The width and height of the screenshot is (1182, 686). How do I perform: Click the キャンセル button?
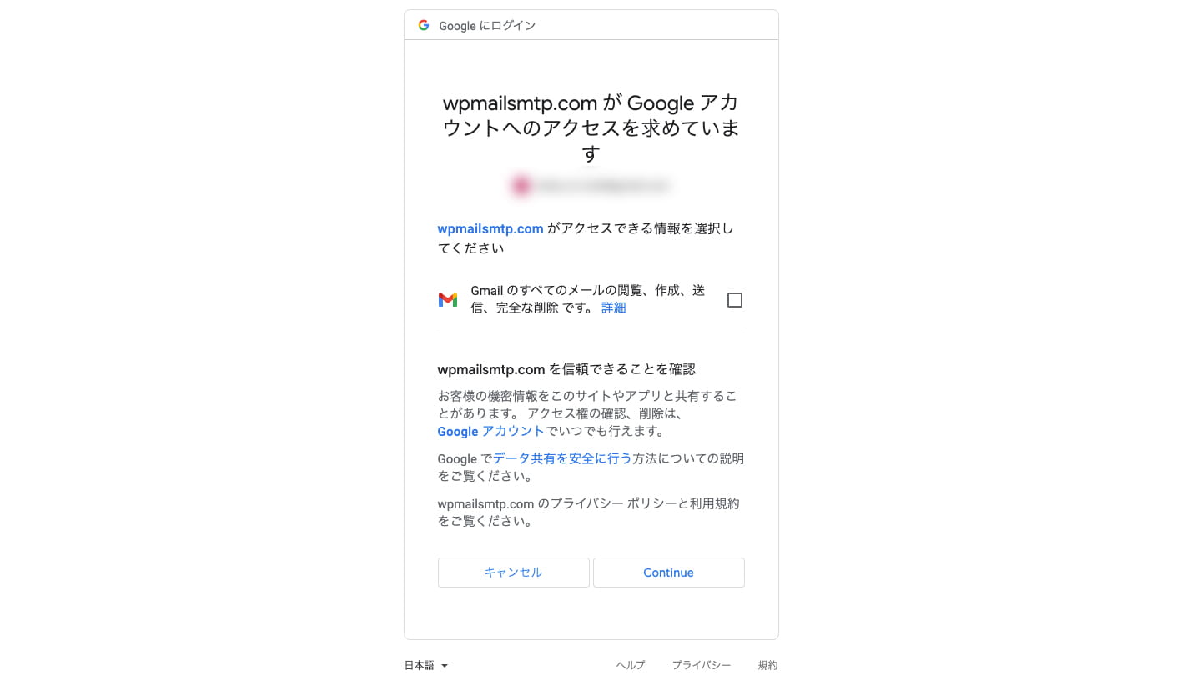[x=513, y=573]
